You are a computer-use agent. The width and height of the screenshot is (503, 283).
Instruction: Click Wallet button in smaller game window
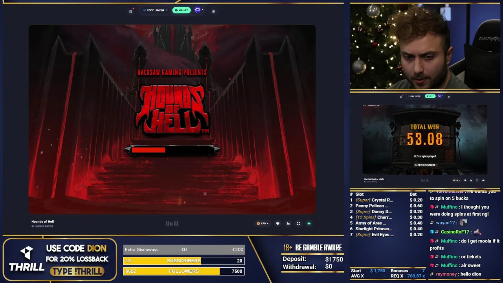(430, 96)
